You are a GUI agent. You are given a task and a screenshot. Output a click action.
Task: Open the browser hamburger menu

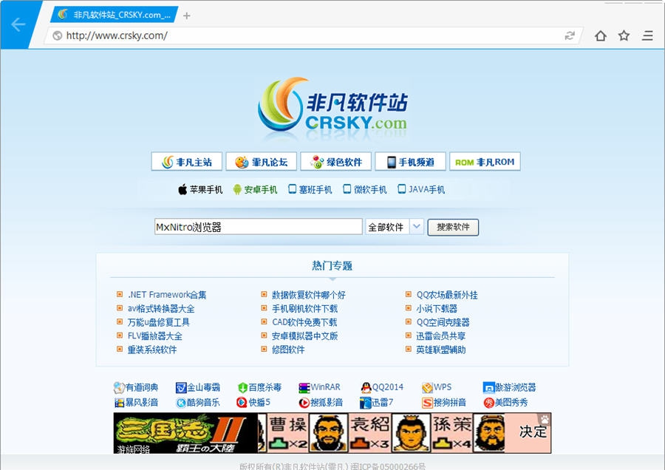pyautogui.click(x=647, y=35)
